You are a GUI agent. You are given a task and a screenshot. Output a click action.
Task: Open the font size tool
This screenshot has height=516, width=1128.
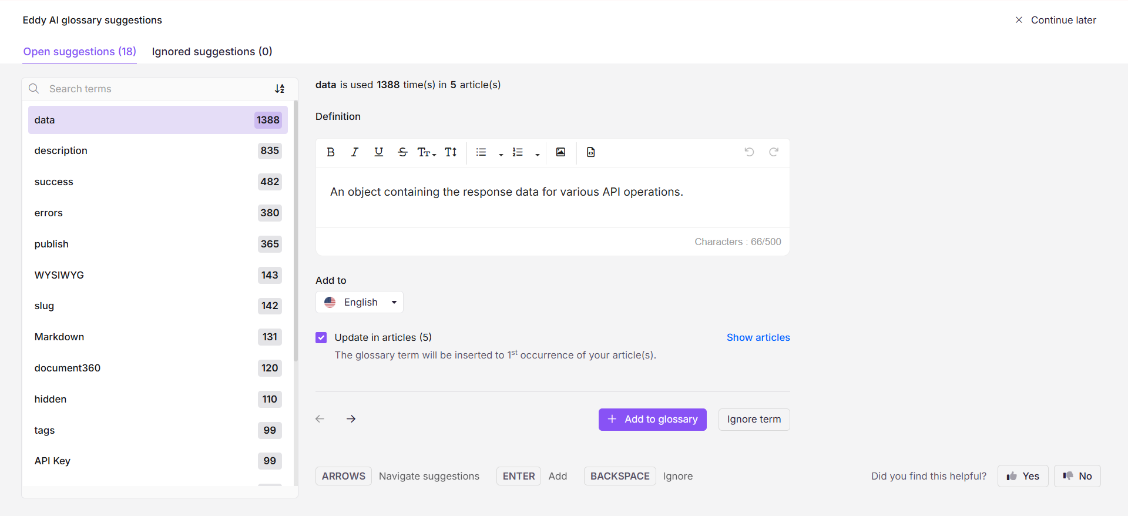(451, 152)
